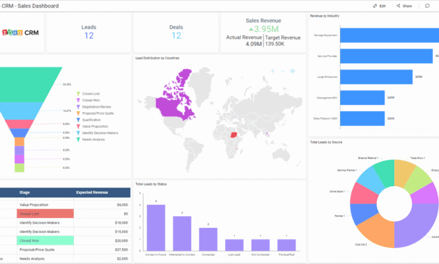Click the Trade Show donut slice
This screenshot has width=439, height=264.
(403, 173)
